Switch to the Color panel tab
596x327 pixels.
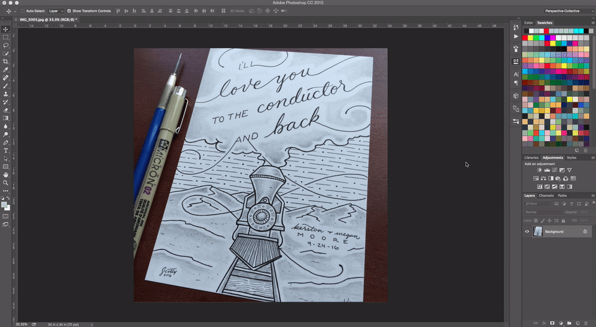pos(528,23)
